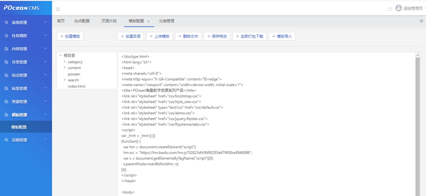Click the 删除文件 button

[x=188, y=36]
